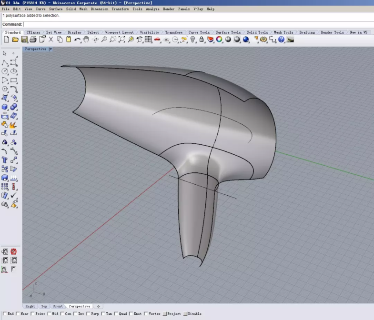Click the Save file icon
This screenshot has height=320, width=374.
point(24,40)
